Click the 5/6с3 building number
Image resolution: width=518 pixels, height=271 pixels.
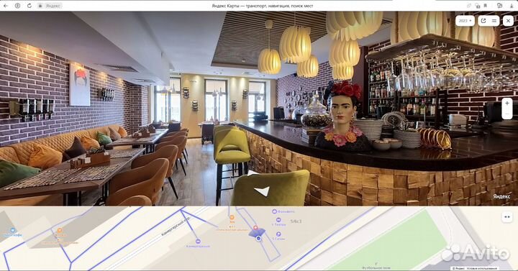coord(296,221)
